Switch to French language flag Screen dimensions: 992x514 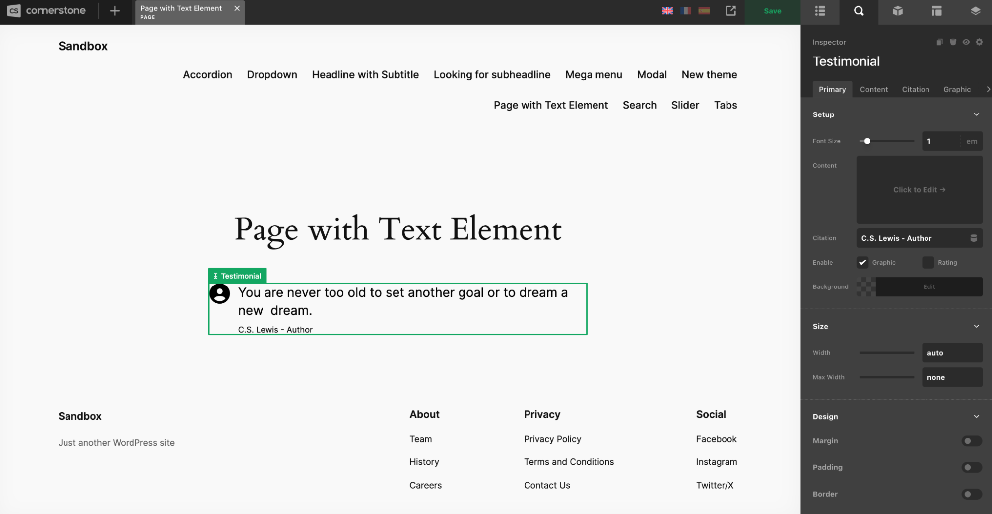pyautogui.click(x=686, y=11)
